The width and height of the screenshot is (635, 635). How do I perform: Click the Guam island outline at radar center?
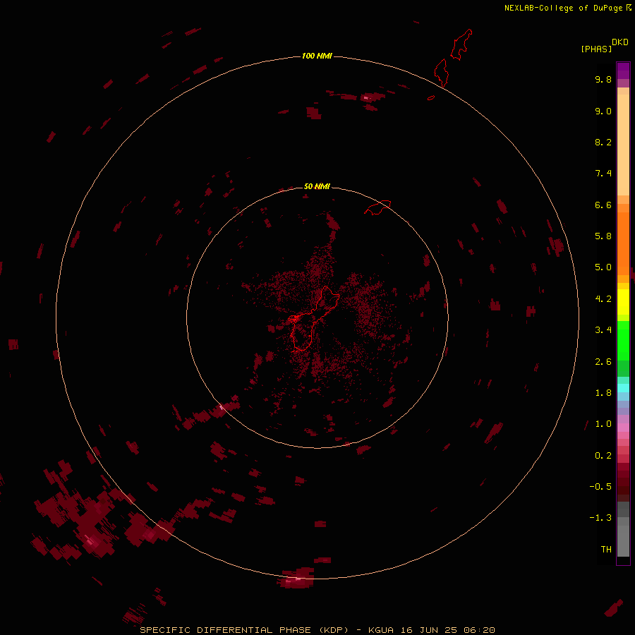315,318
